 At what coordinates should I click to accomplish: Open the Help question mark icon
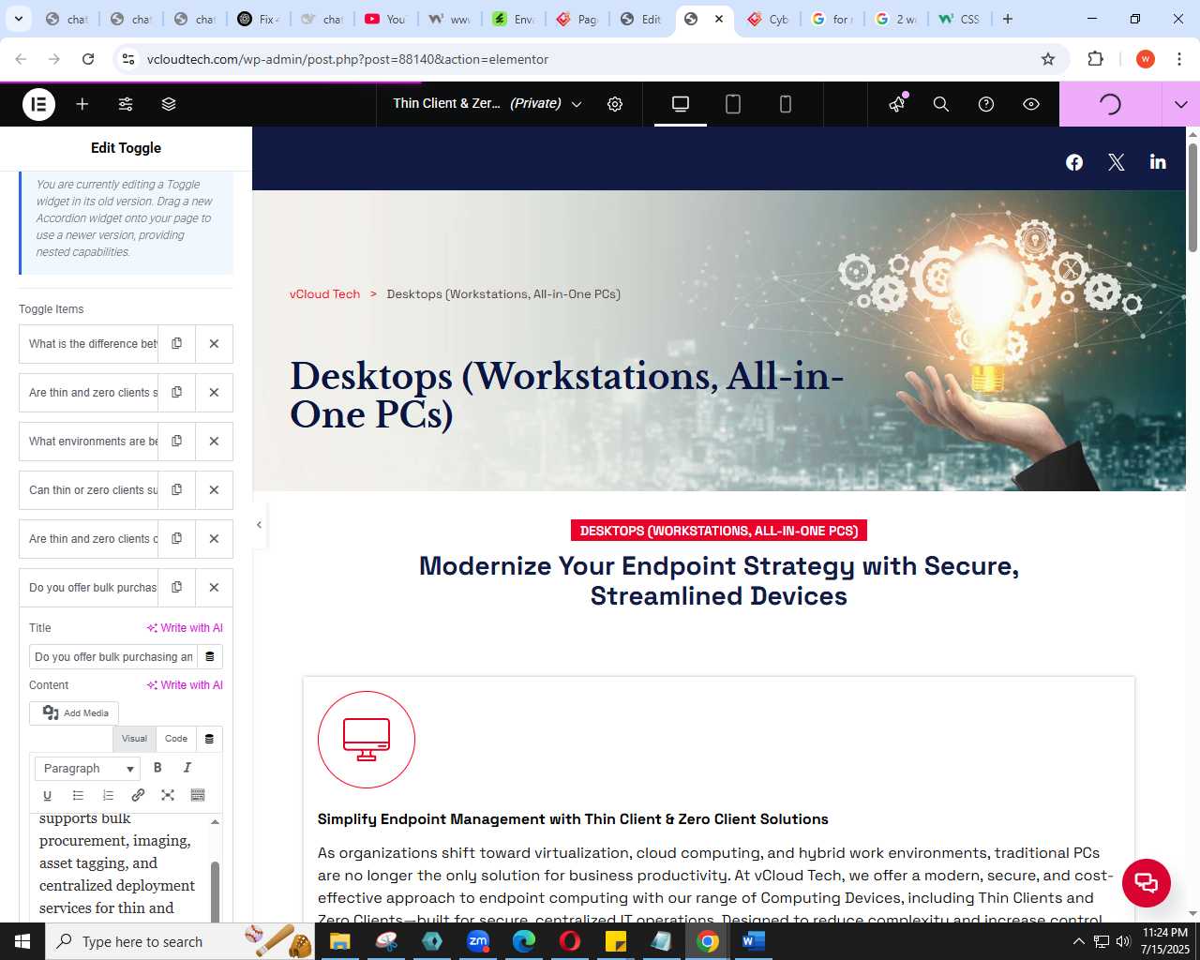986,104
